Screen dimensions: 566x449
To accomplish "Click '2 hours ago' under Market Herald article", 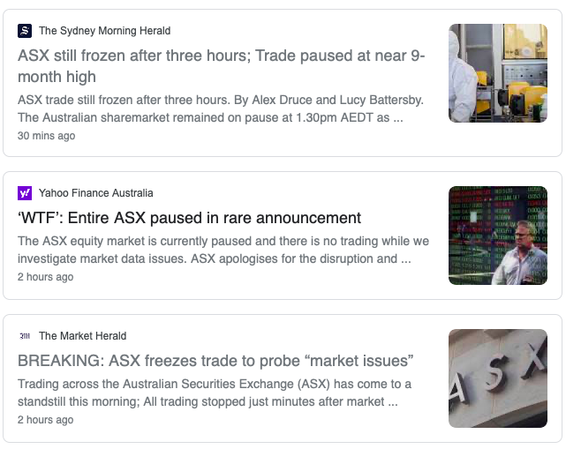I will tap(45, 420).
